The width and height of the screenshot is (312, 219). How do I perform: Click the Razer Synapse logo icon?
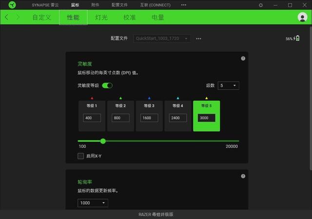[12, 5]
